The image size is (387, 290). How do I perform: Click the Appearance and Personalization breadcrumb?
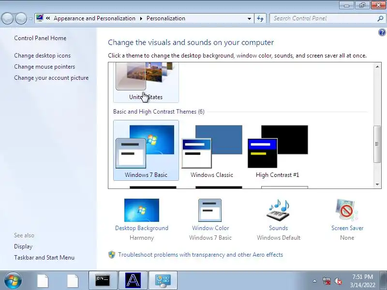[x=94, y=18]
